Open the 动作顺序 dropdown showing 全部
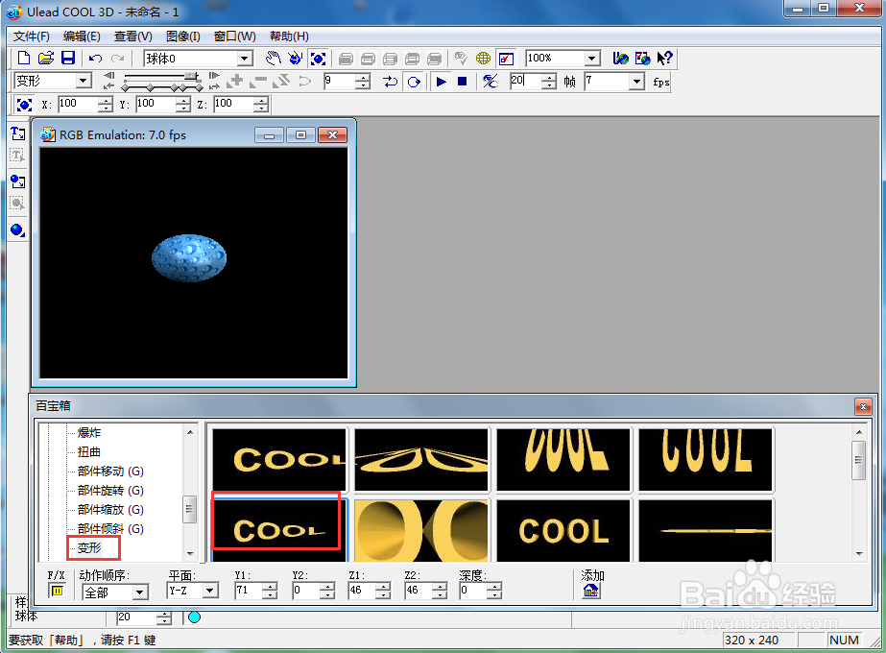This screenshot has height=653, width=886. 139,592
